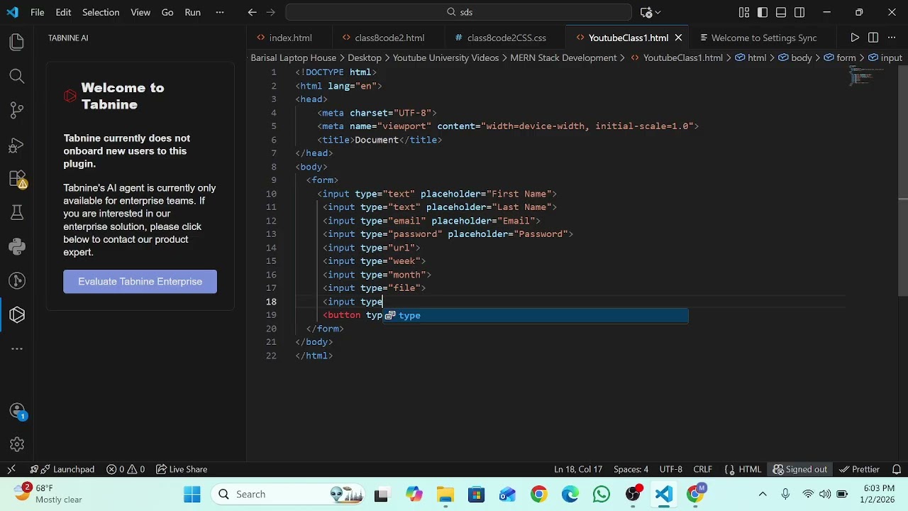Image resolution: width=908 pixels, height=511 pixels.
Task: Click the errors and warnings counter
Action: 126,469
